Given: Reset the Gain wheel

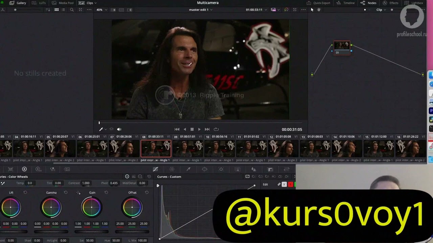Looking at the screenshot, I should click(106, 192).
